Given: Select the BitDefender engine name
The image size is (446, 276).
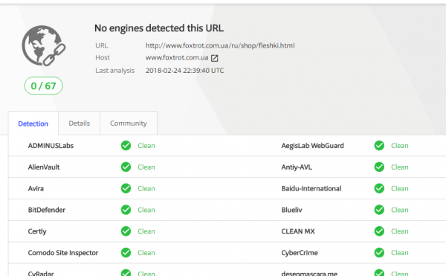Looking at the screenshot, I should (x=47, y=210).
